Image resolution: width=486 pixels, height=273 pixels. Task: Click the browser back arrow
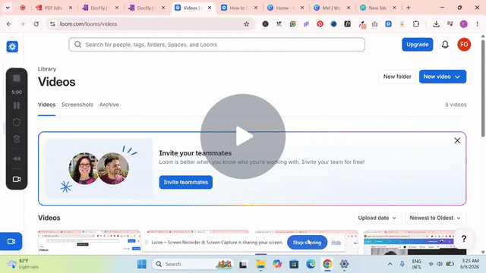point(9,24)
